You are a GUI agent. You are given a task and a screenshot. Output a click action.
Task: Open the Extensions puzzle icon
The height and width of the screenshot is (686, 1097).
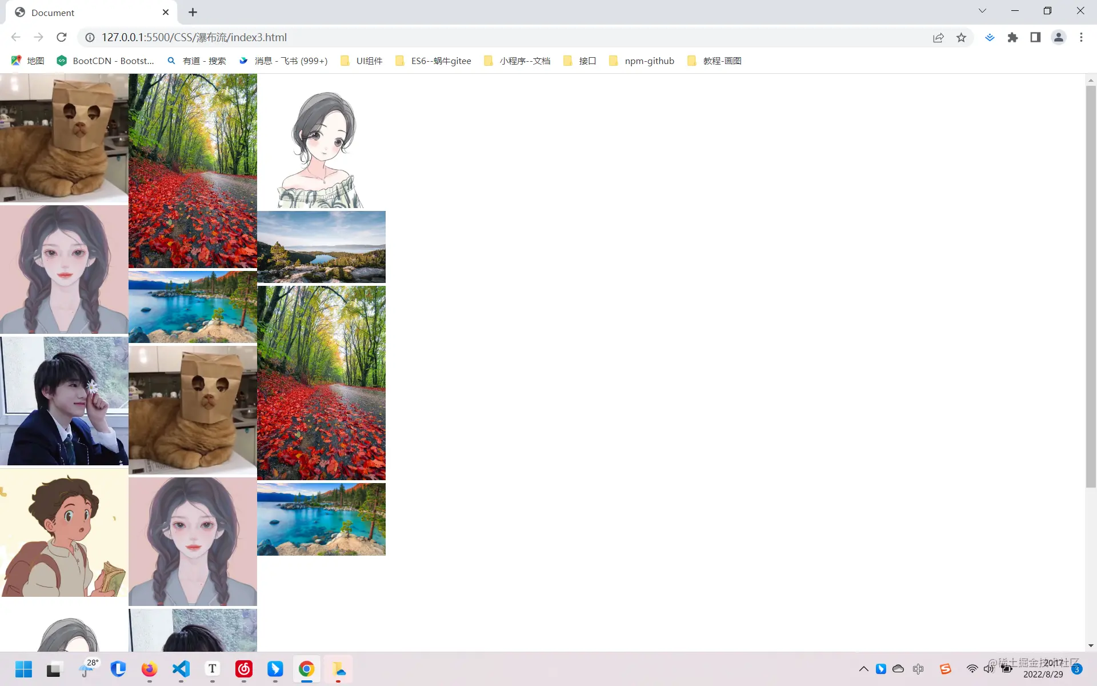(1012, 37)
